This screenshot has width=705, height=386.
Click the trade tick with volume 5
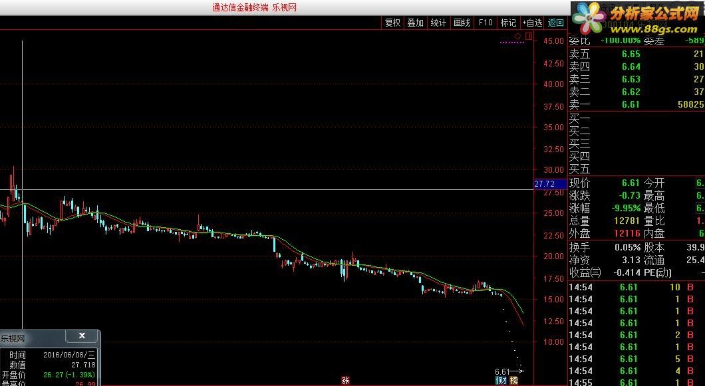(x=636, y=359)
